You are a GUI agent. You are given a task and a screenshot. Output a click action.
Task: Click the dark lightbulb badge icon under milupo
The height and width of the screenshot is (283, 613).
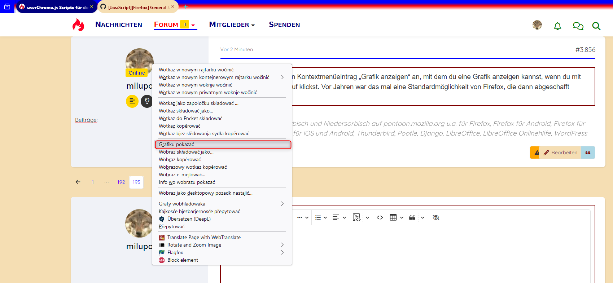[146, 101]
